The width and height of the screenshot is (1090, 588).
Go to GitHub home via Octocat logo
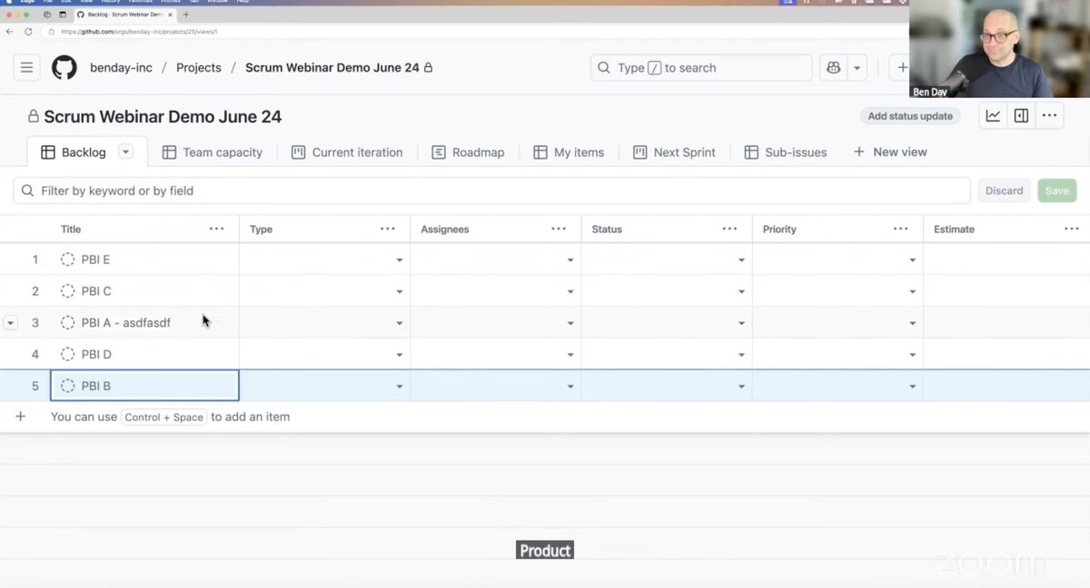[64, 67]
